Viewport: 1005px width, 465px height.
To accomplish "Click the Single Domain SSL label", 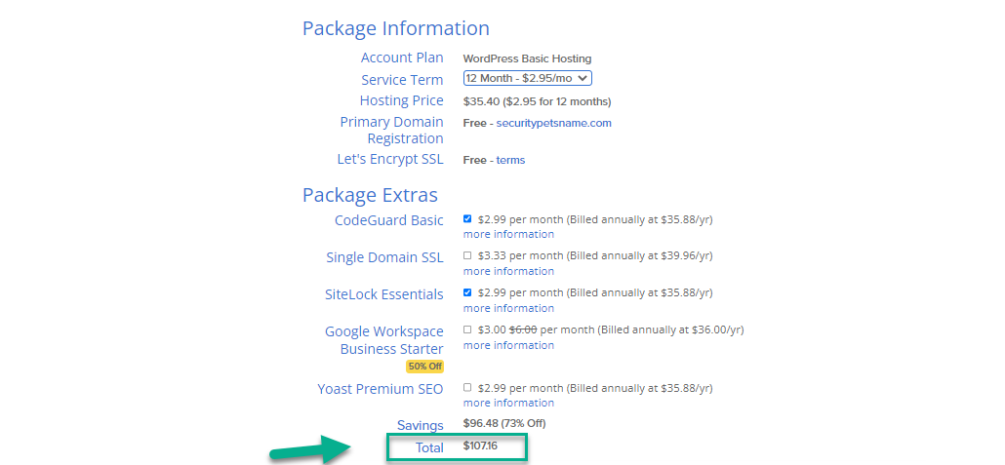I will 384,257.
